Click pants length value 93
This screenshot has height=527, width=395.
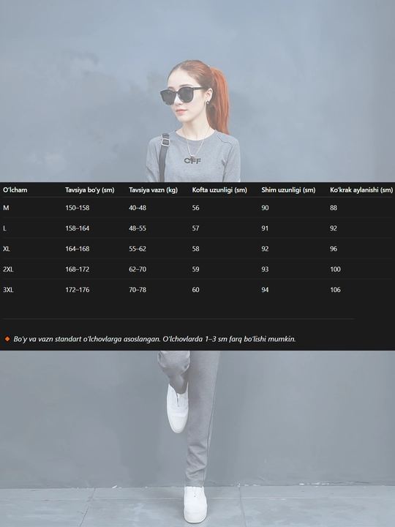[265, 269]
